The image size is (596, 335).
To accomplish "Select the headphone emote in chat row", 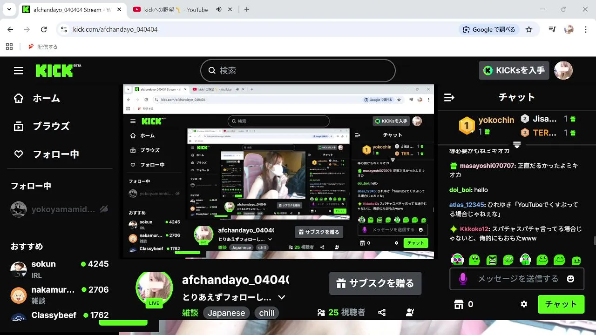I will 525,260.
